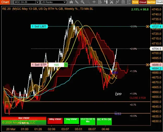Click the SlowM toolbar button

(x=159, y=2)
